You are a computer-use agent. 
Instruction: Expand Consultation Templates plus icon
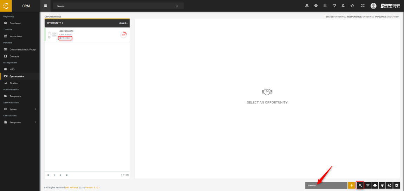[x=35, y=122]
